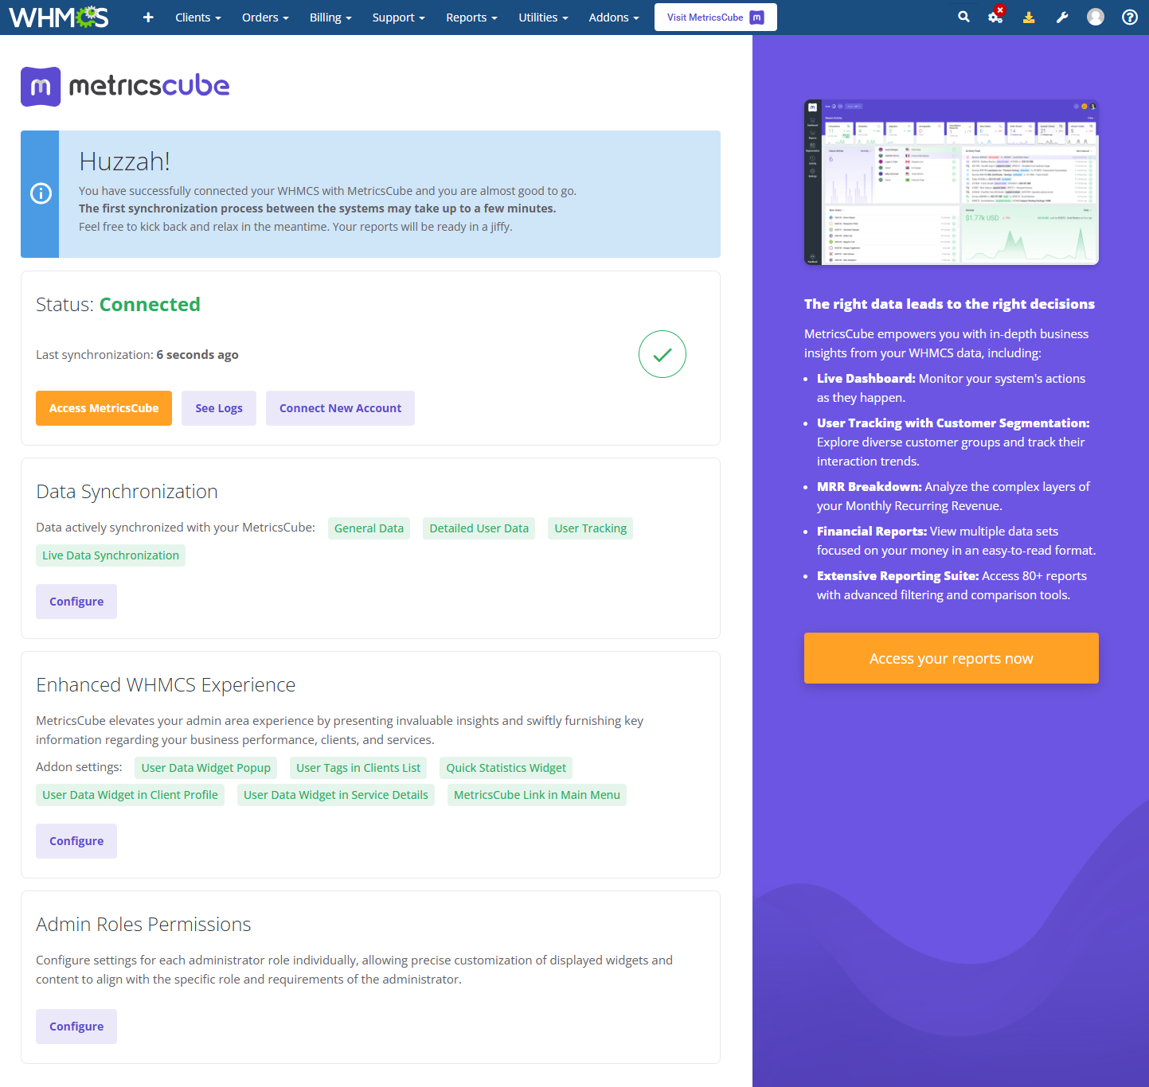Image resolution: width=1149 pixels, height=1087 pixels.
Task: Click the help question mark icon
Action: pos(1130,17)
